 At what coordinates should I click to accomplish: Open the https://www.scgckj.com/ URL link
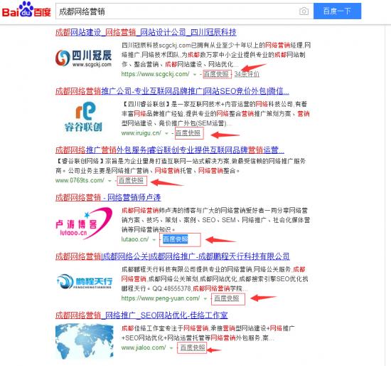(x=155, y=74)
